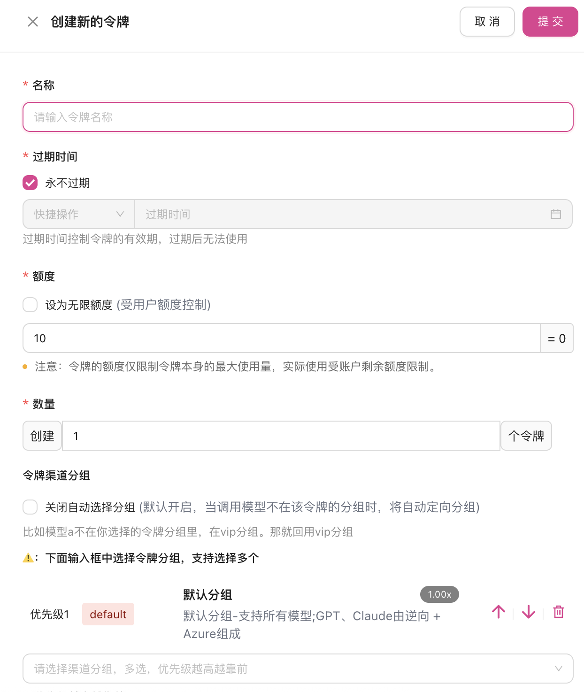The width and height of the screenshot is (584, 692).
Task: Check 关闭自动选择分组 option
Action: [30, 507]
